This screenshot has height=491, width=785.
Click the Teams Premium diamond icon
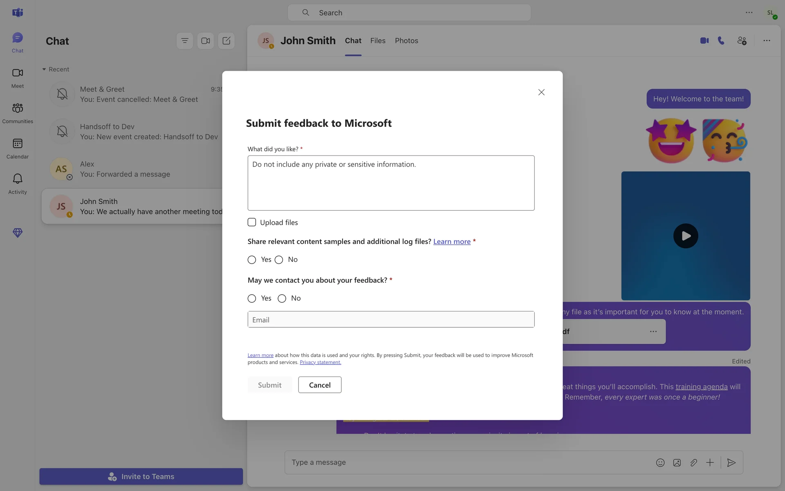17,233
